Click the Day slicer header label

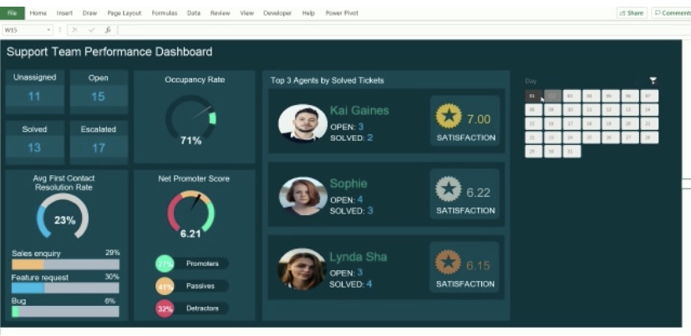(531, 81)
